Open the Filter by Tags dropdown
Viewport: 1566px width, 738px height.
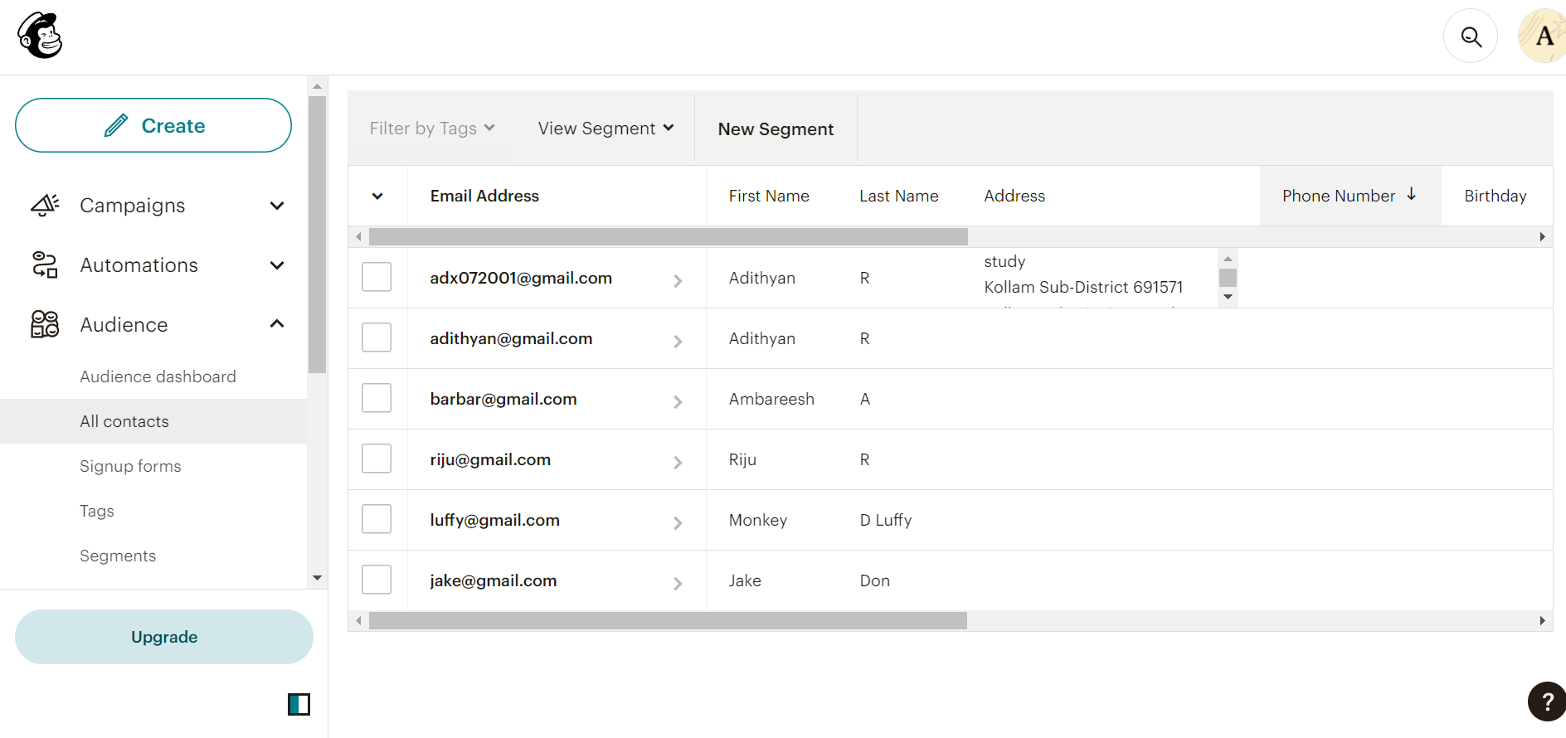click(x=431, y=129)
